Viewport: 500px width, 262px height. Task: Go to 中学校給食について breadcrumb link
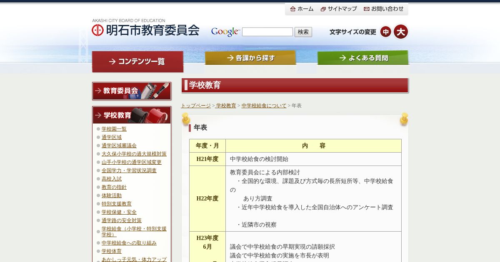click(264, 106)
